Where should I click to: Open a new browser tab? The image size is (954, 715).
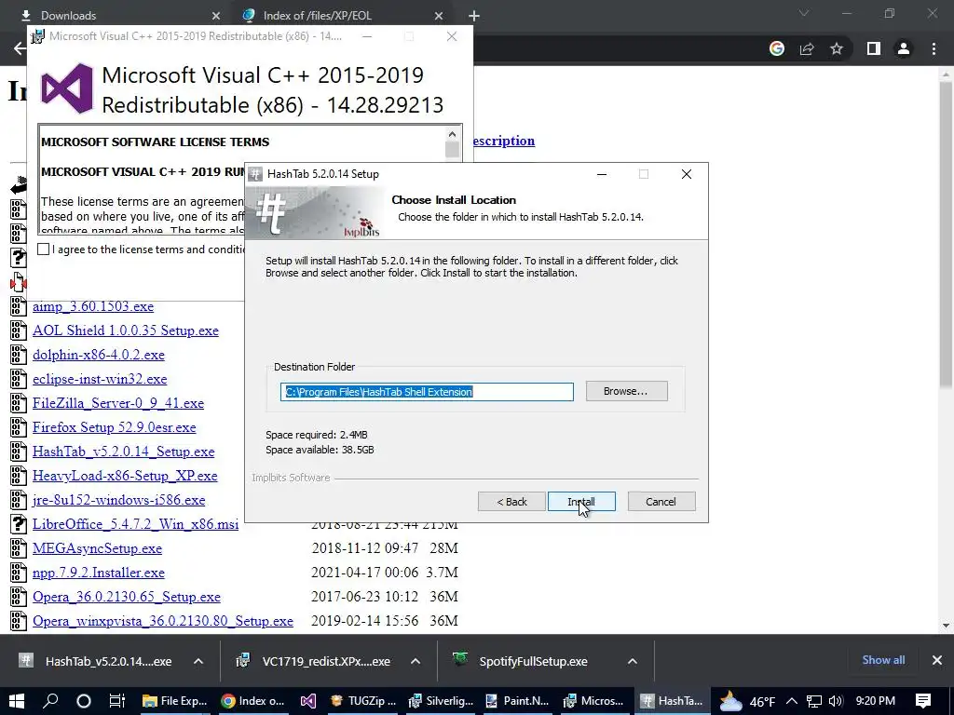tap(474, 16)
